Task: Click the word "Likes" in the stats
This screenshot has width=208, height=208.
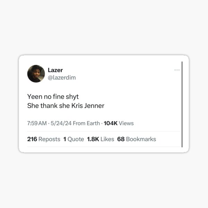Action: point(107,139)
